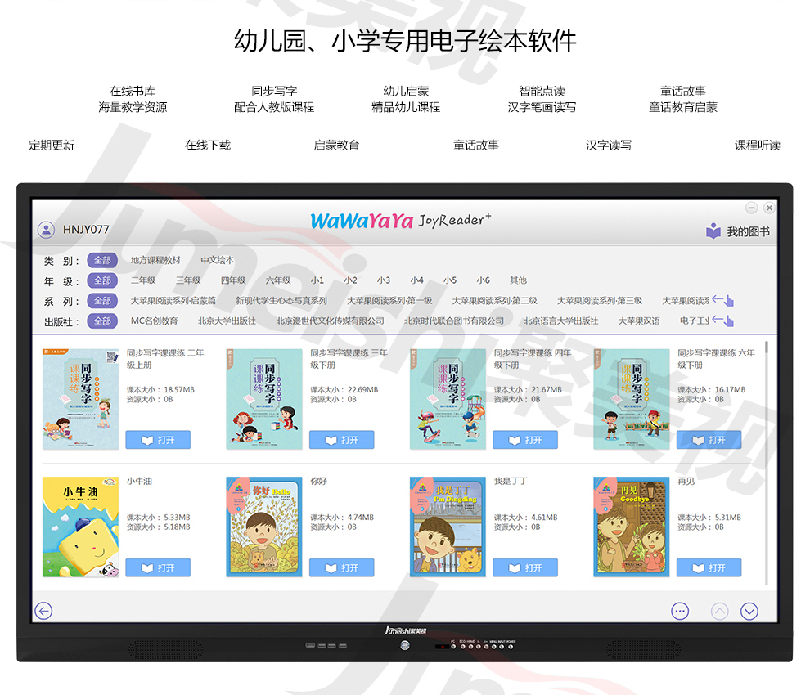Filter by 四年级 grade

tap(233, 280)
